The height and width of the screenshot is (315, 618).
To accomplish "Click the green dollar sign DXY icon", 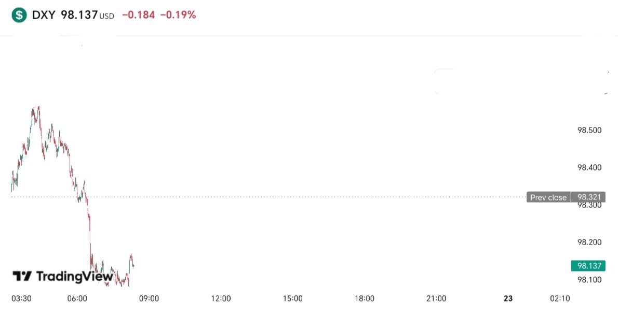I will pos(20,15).
